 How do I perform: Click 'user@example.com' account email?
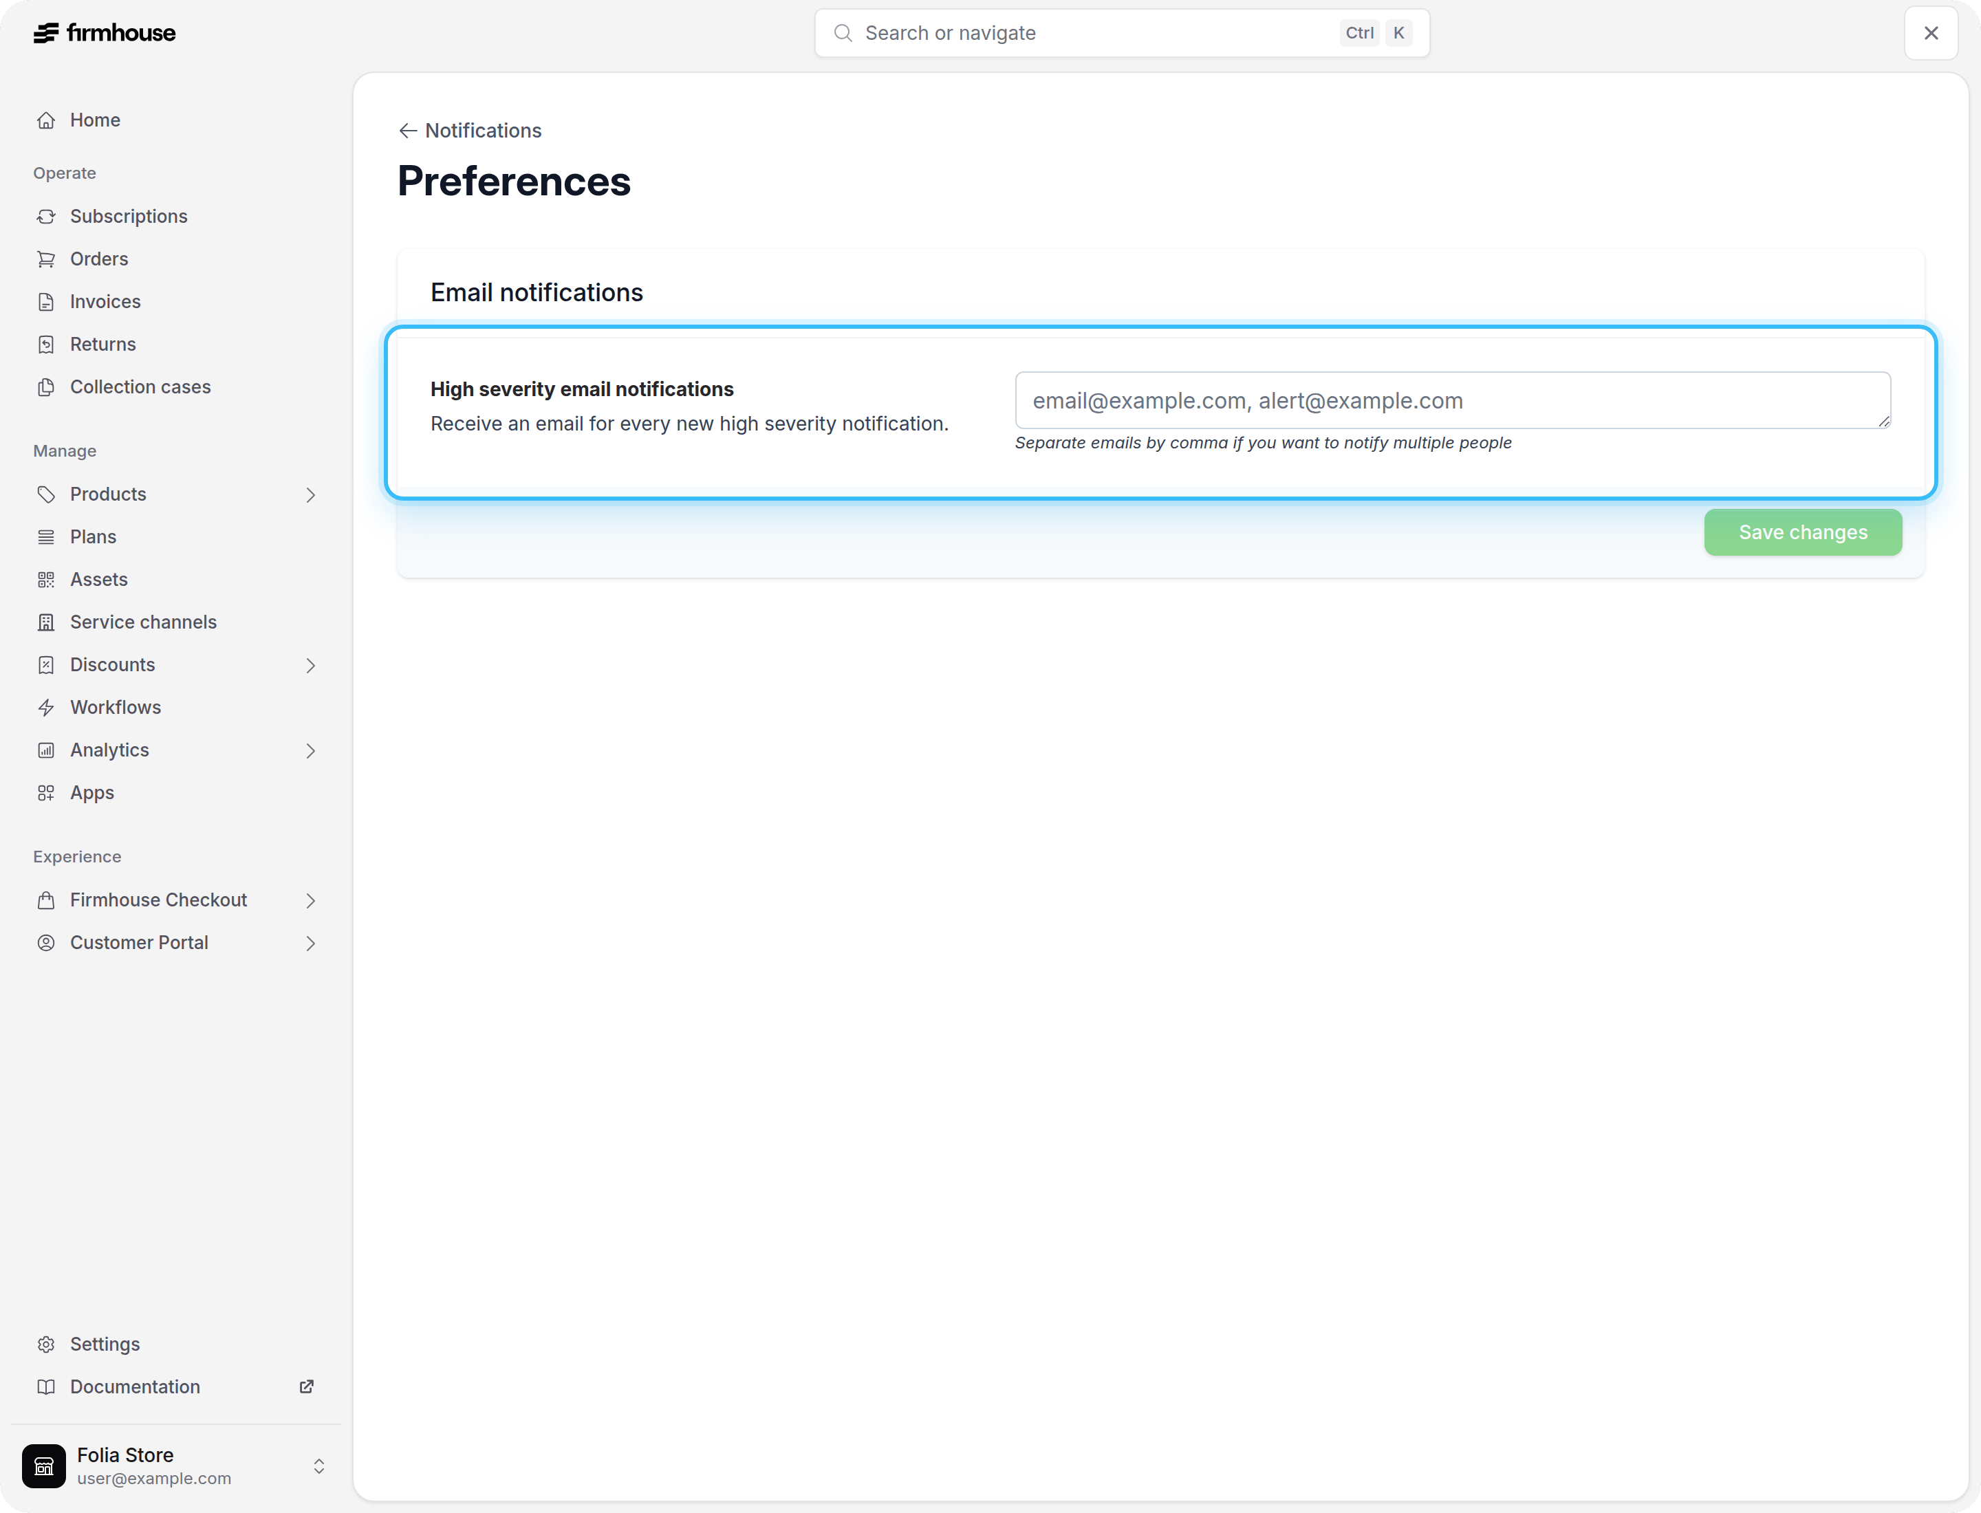tap(154, 1479)
